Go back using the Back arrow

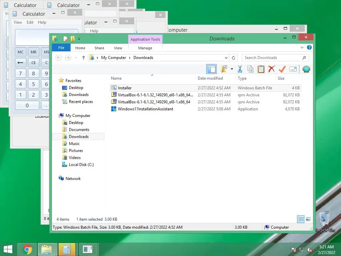point(58,58)
